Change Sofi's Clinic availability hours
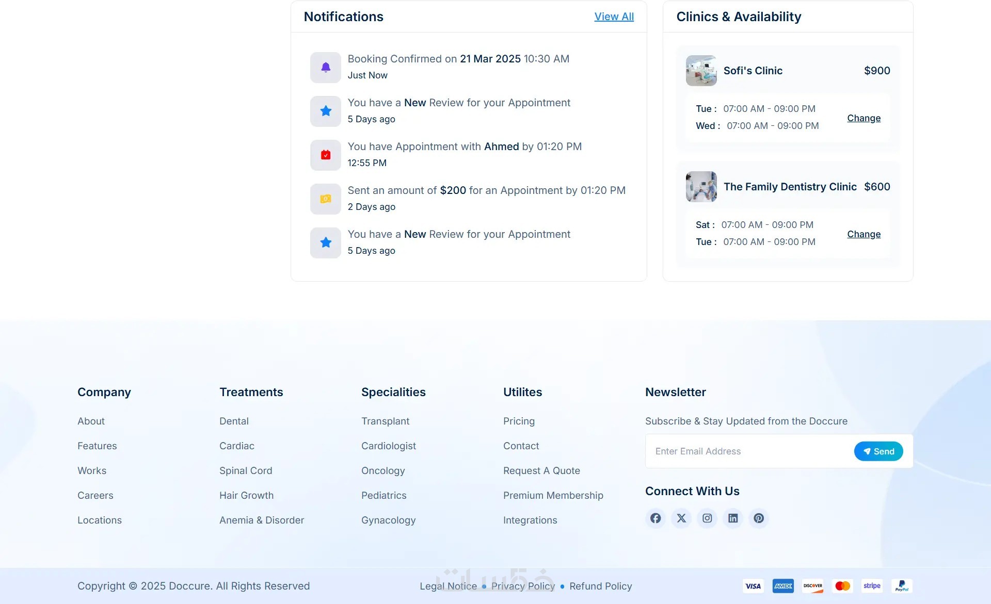This screenshot has width=991, height=604. 864,118
